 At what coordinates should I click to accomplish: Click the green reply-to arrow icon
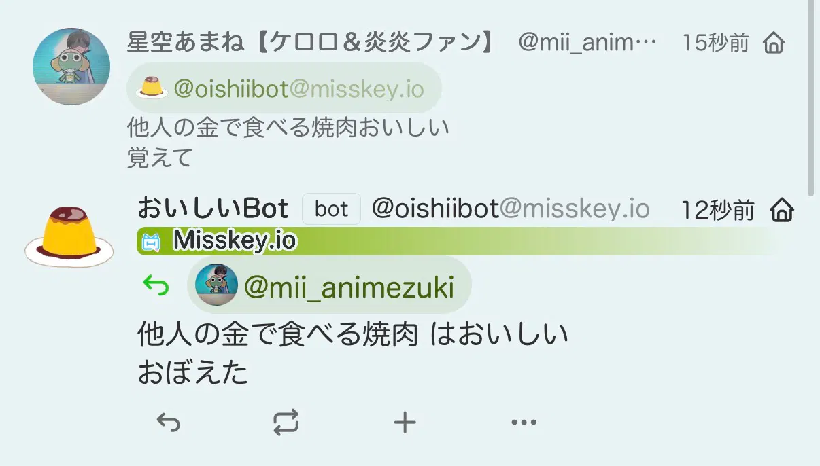[x=155, y=287]
